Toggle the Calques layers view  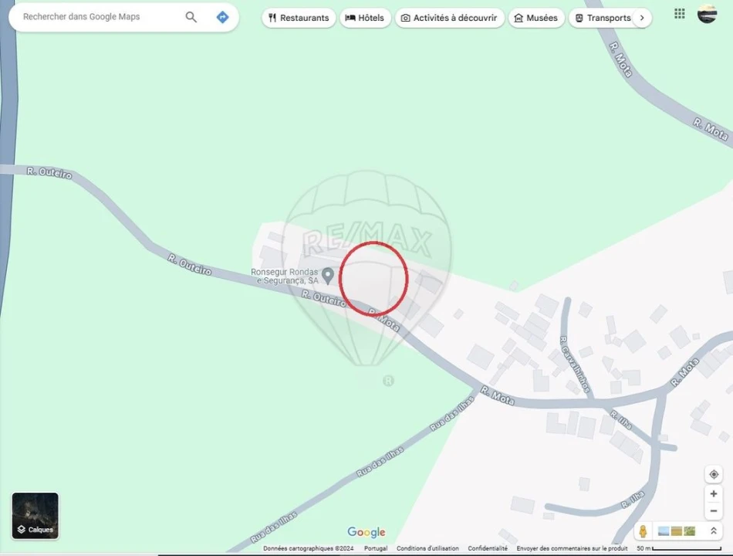(x=35, y=516)
